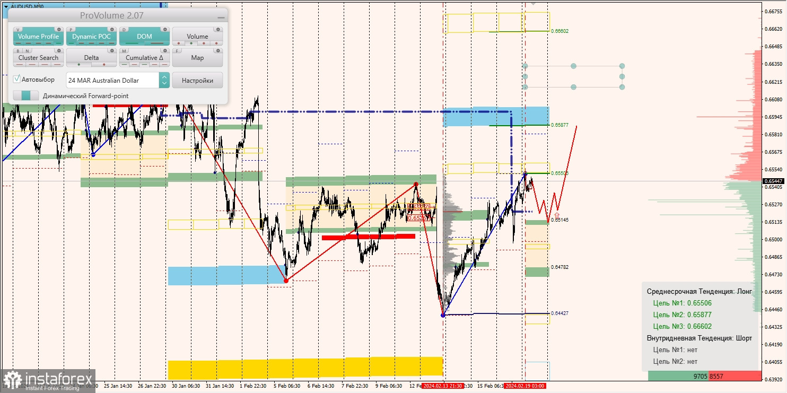The image size is (787, 393).
Task: Click Внутридневная Тенденция: Шорт text
Action: pyautogui.click(x=699, y=338)
